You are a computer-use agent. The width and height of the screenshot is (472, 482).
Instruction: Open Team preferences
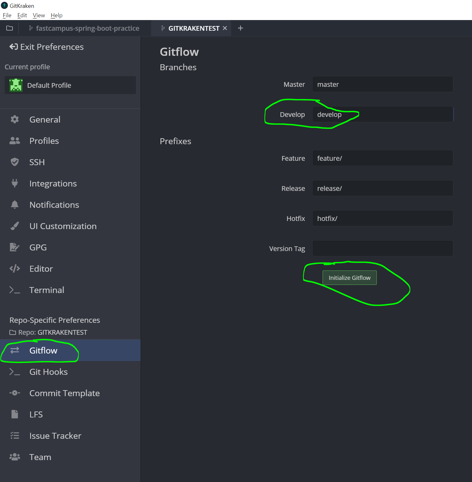click(x=70, y=457)
